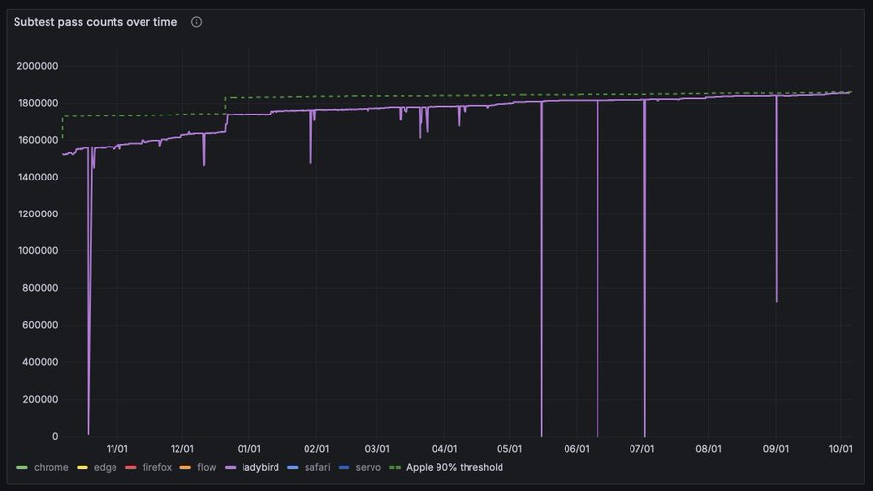Image resolution: width=873 pixels, height=491 pixels.
Task: Isolate the ladybird series via its legend label
Action: click(x=260, y=467)
